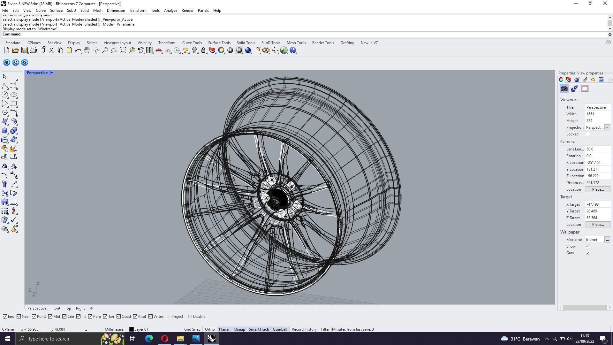Switch to the Front viewport tab

[x=56, y=308]
